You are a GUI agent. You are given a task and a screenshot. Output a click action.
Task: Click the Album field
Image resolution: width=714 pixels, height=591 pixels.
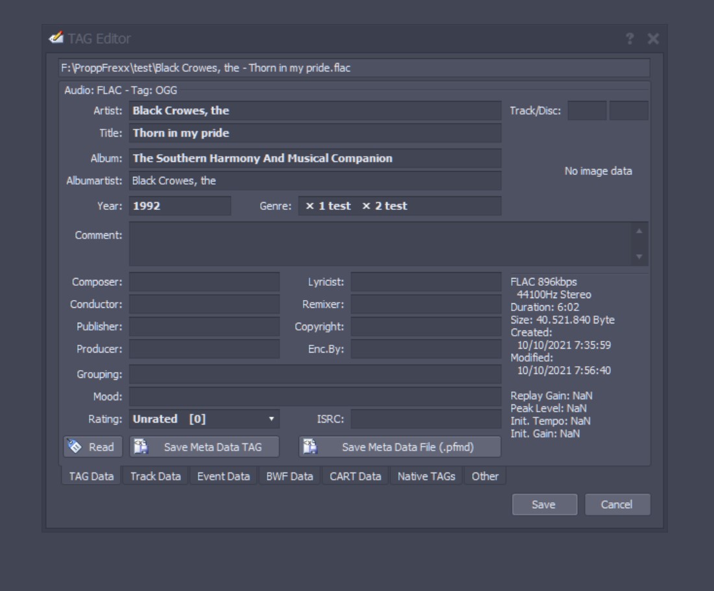tap(315, 158)
